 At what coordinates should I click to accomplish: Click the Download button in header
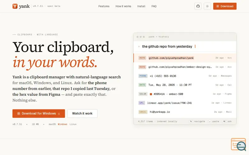pyautogui.click(x=225, y=6)
